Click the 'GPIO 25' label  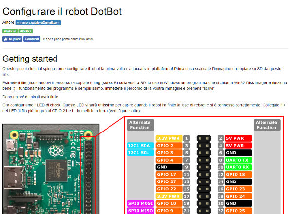238,211
